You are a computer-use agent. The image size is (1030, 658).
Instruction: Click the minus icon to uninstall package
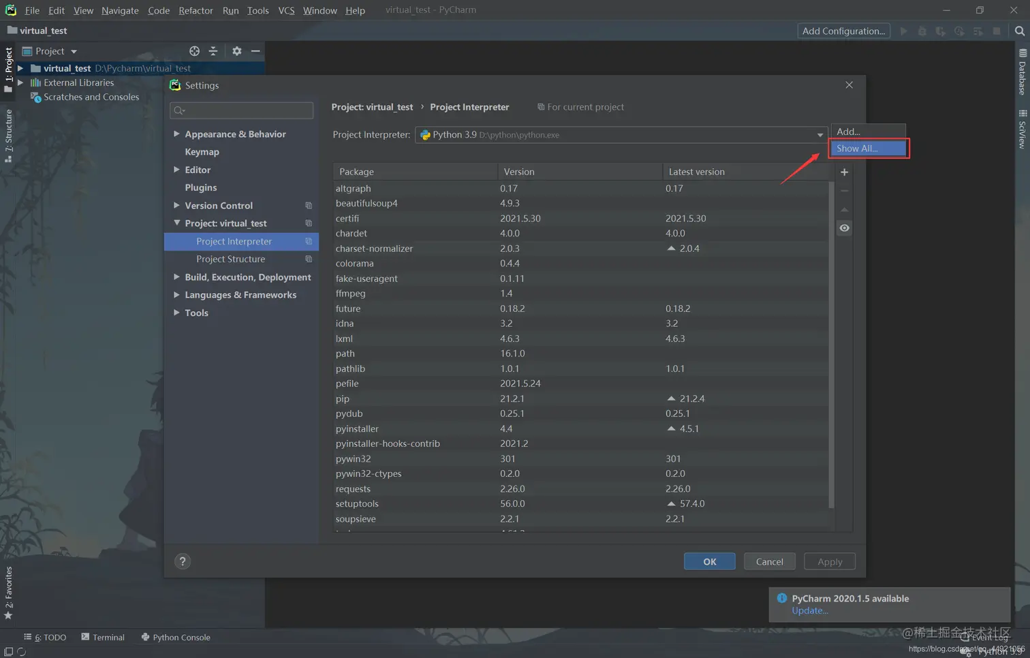844,191
